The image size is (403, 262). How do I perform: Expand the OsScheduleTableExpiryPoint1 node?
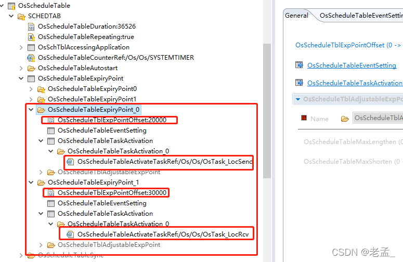(x=31, y=99)
